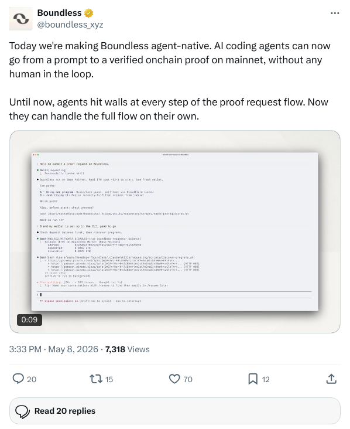Open the Boundless profile avatar

pos(20,19)
